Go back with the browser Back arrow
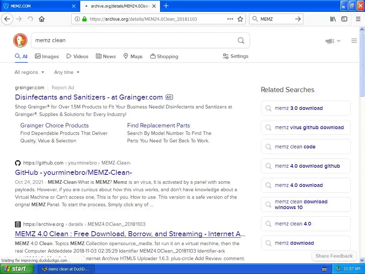The image size is (365, 274). pyautogui.click(x=7, y=19)
